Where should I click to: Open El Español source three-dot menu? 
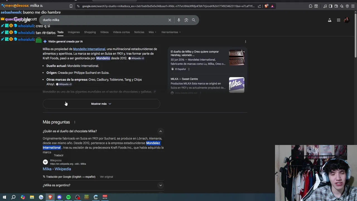coord(189,69)
